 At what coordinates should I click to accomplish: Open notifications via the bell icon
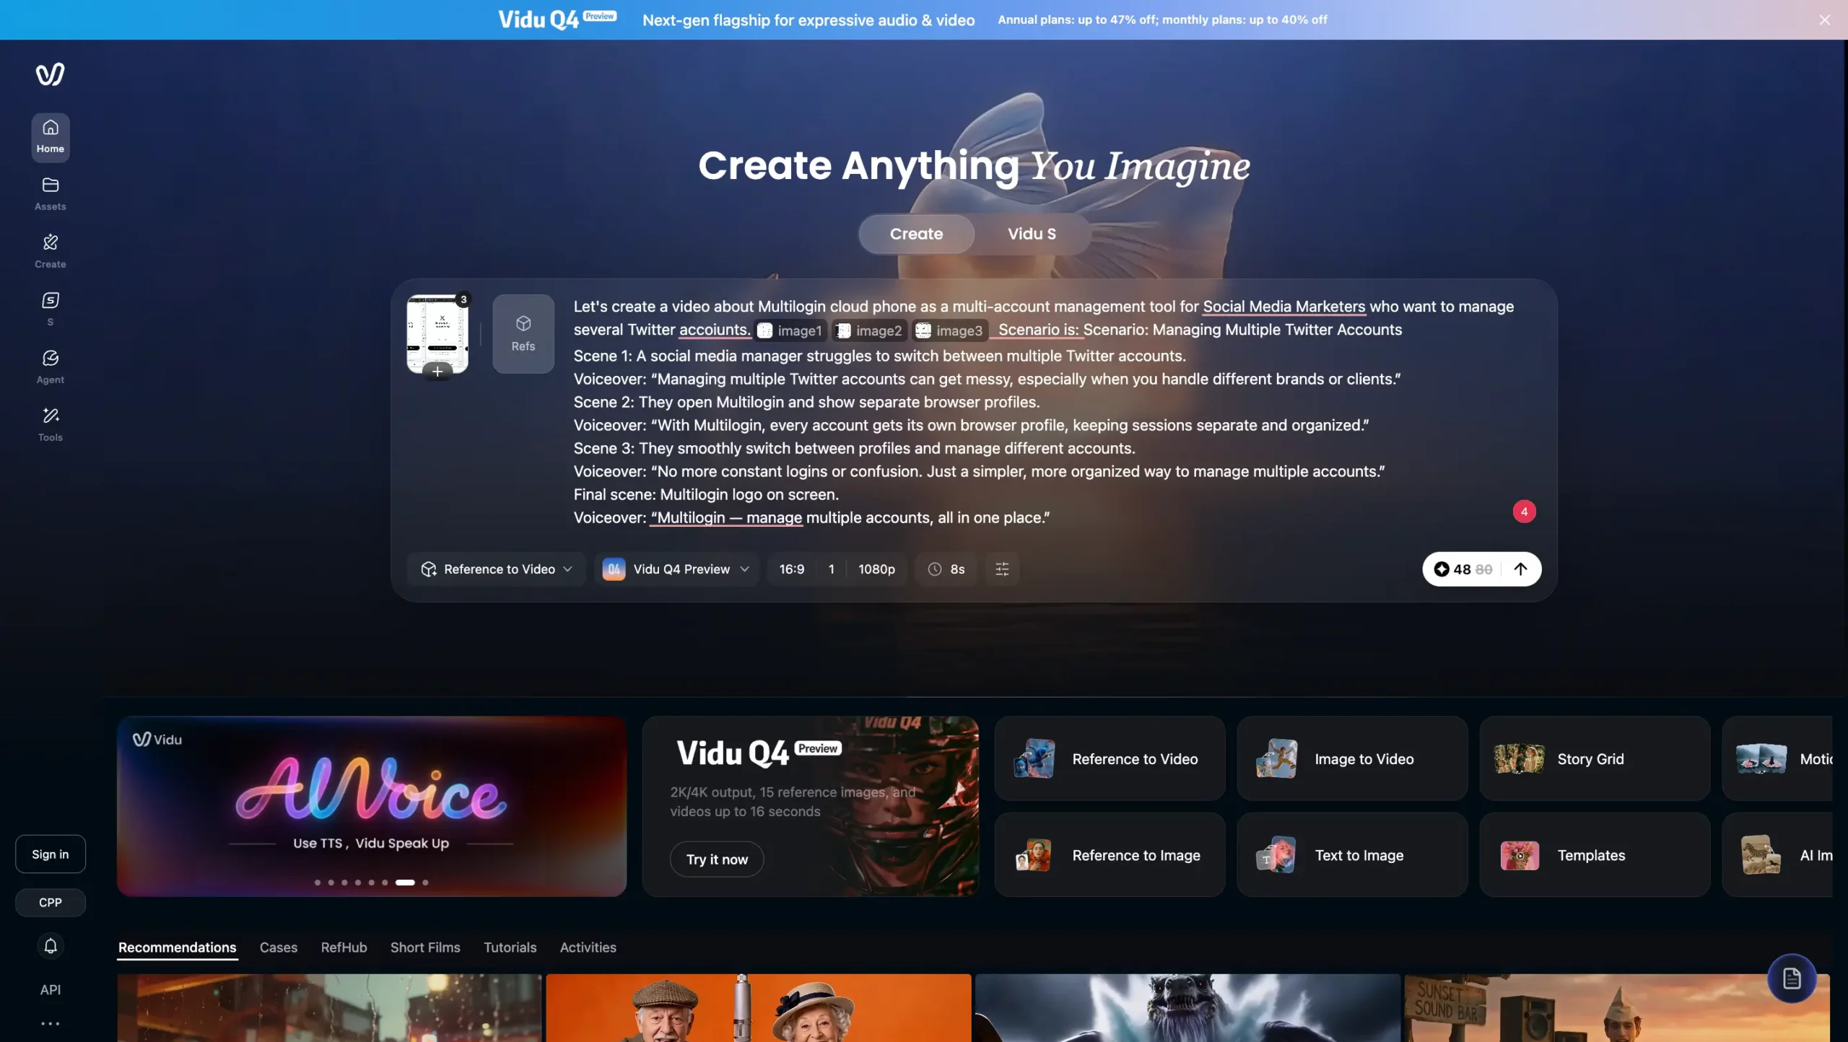[50, 945]
